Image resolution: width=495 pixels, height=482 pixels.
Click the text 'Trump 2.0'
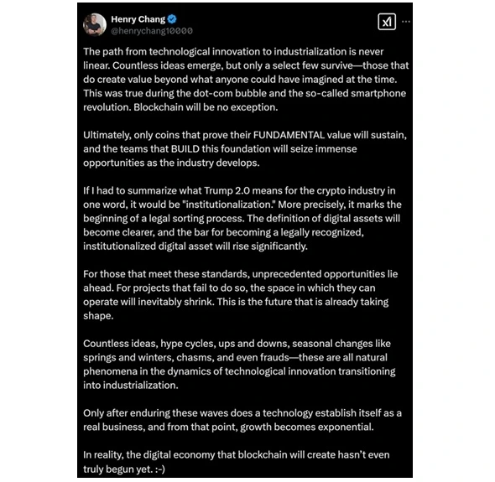click(x=227, y=190)
